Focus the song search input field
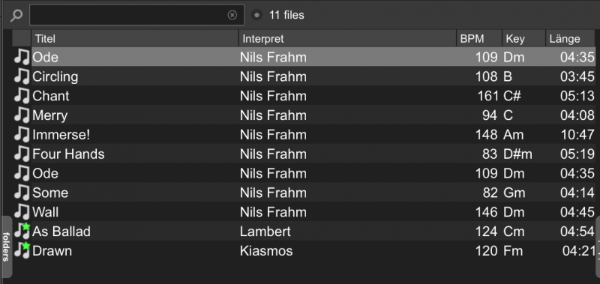This screenshot has width=600, height=284. [136, 15]
